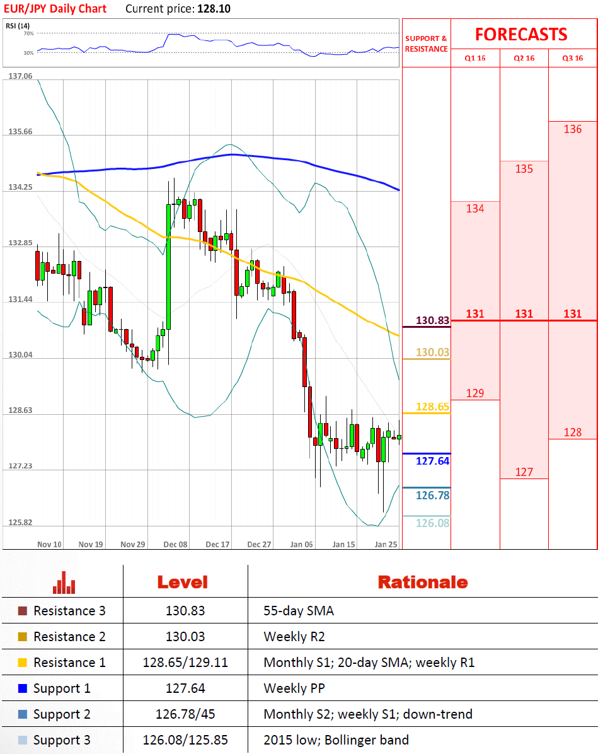Select the Resistance 3 maroon color swatch
Viewport: 603px width, 754px height.
tap(22, 611)
